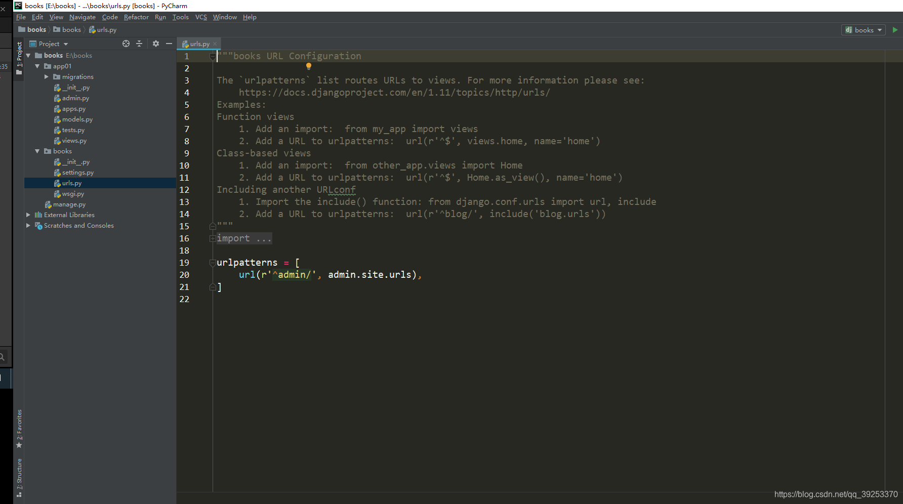Click books root breadcrumb in navigation bar
Viewport: 903px width, 504px height.
(32, 30)
